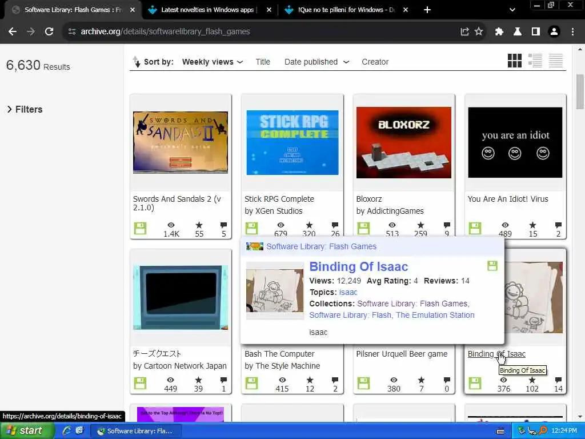Open the Chrome three-dot menu
585x439 pixels.
coord(572,32)
